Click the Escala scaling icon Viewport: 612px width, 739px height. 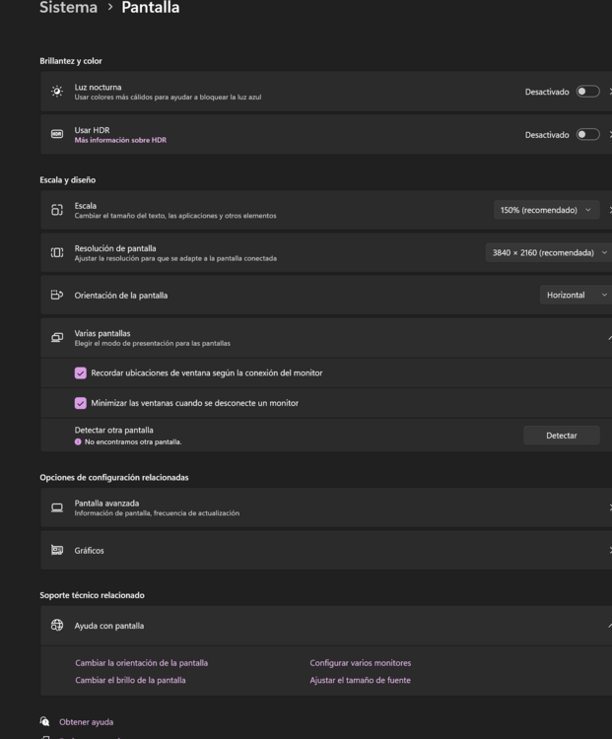57,210
